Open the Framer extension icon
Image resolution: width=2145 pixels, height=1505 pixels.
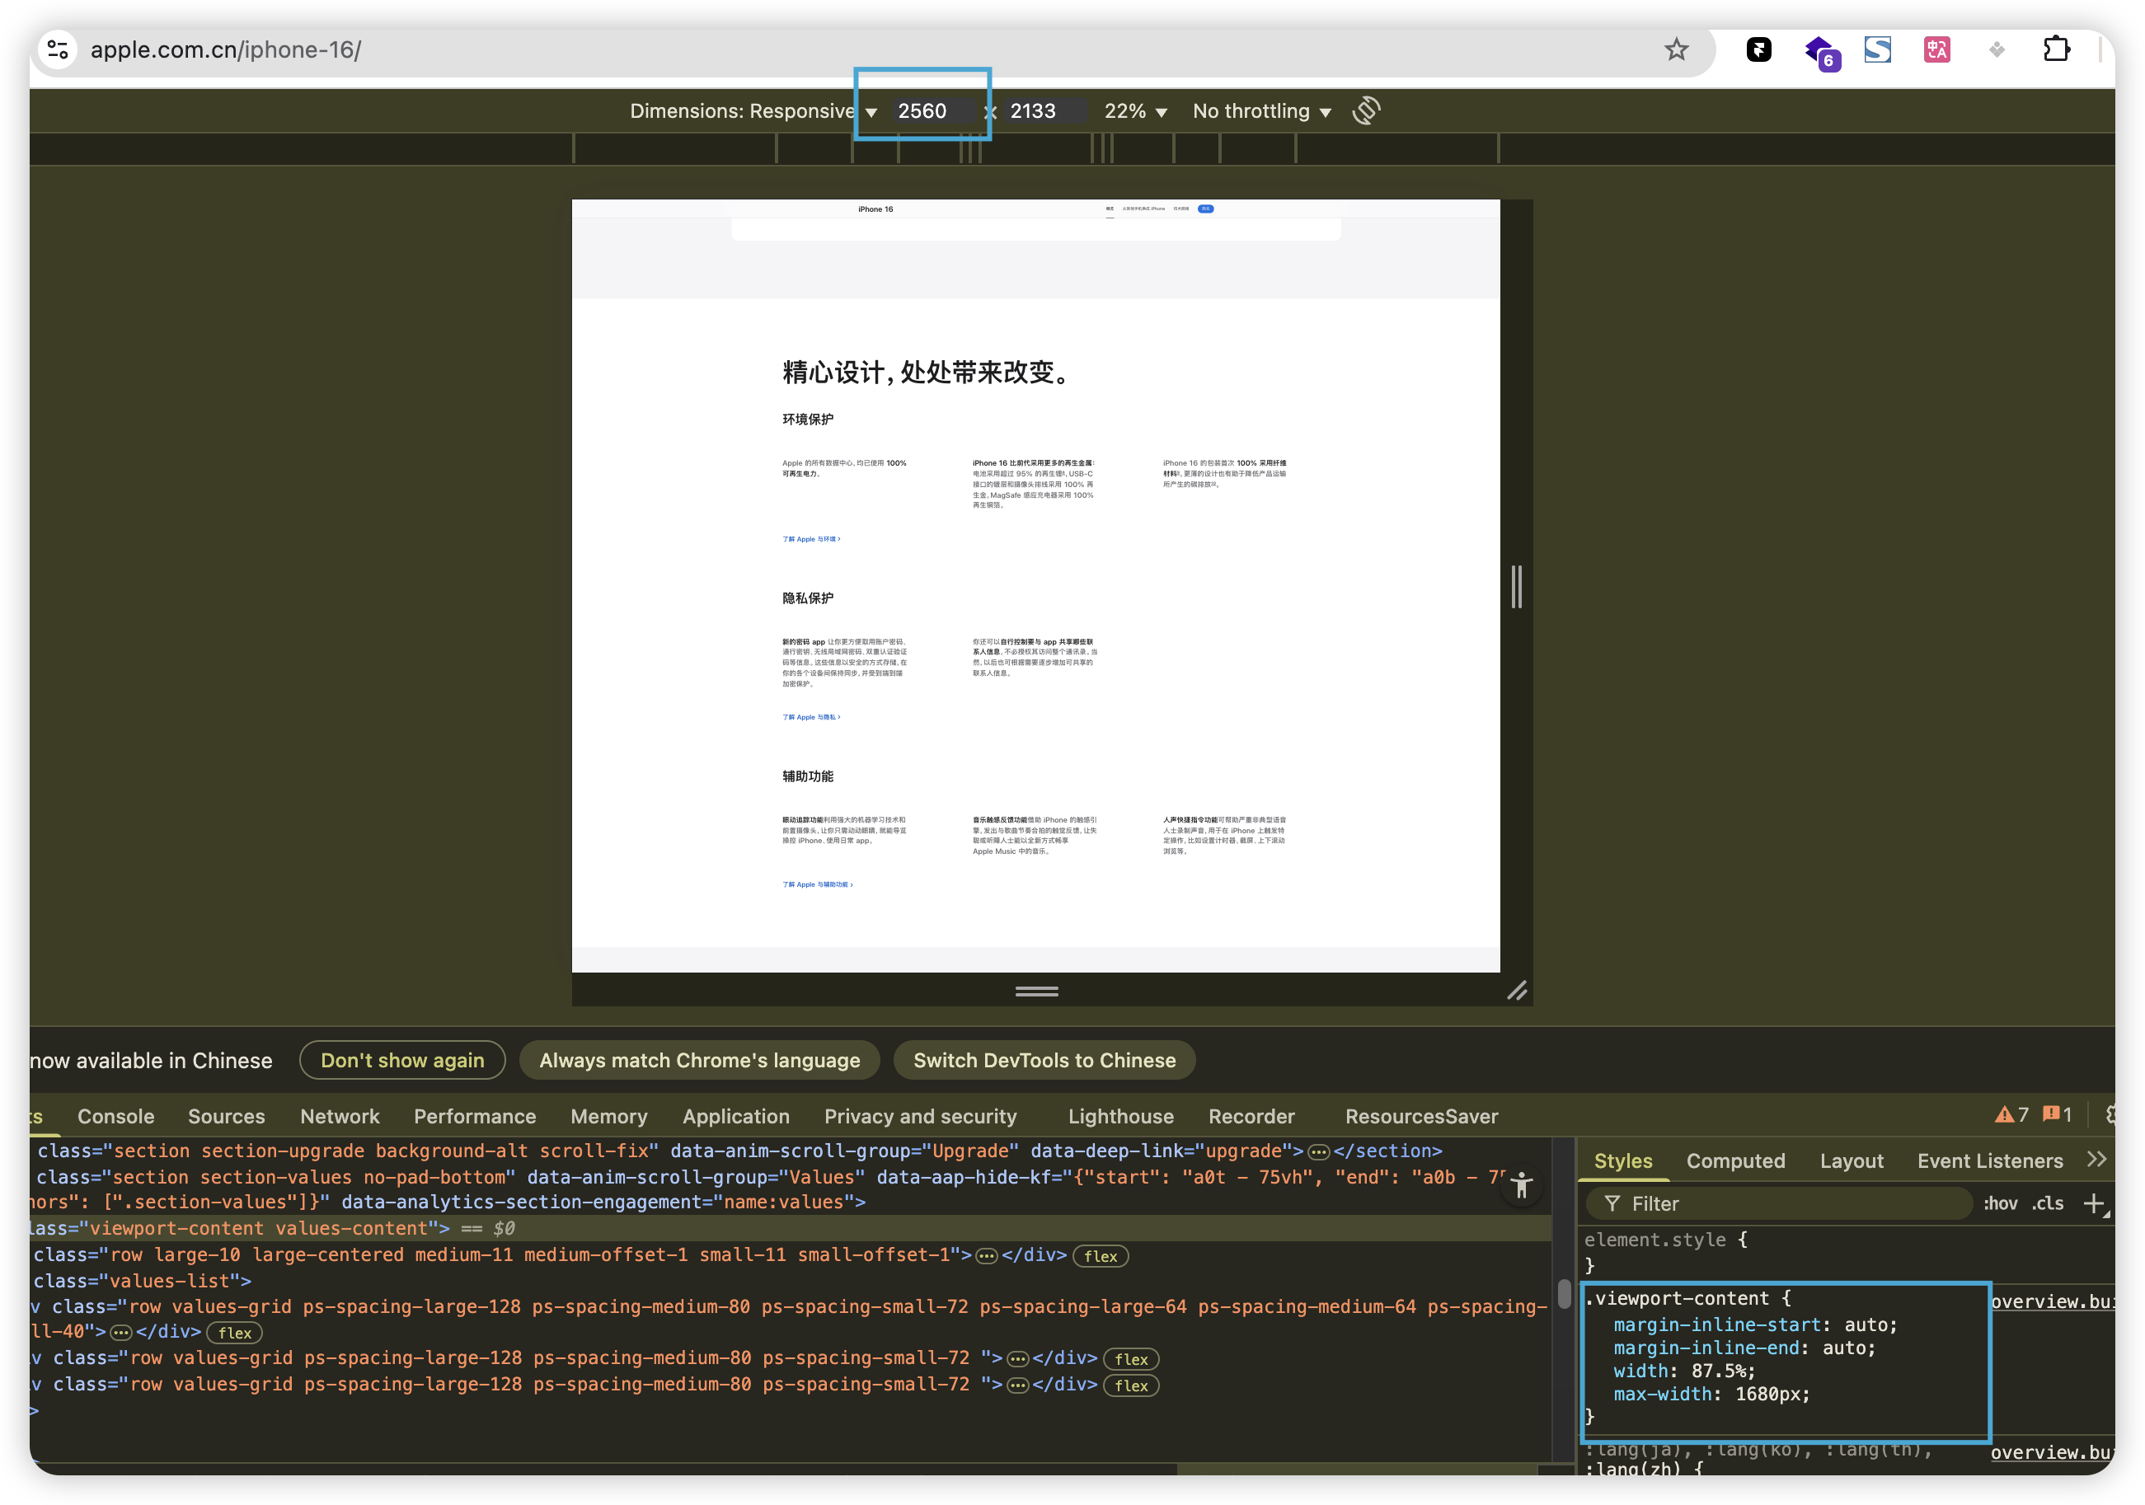tap(1758, 49)
